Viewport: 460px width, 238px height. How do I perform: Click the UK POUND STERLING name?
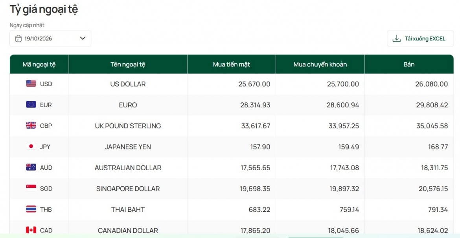[128, 126]
